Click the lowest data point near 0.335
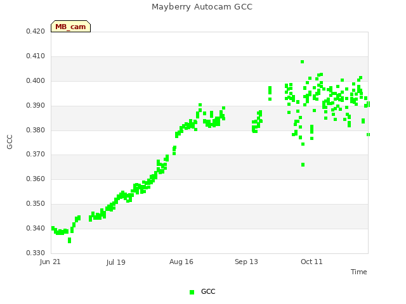406x304 pixels. pyautogui.click(x=69, y=241)
